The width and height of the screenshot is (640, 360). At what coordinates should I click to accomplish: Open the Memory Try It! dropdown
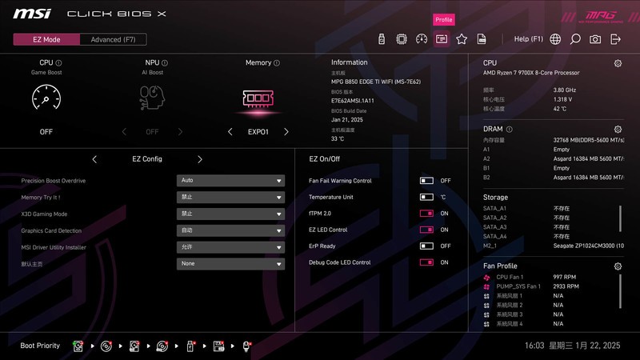(230, 197)
